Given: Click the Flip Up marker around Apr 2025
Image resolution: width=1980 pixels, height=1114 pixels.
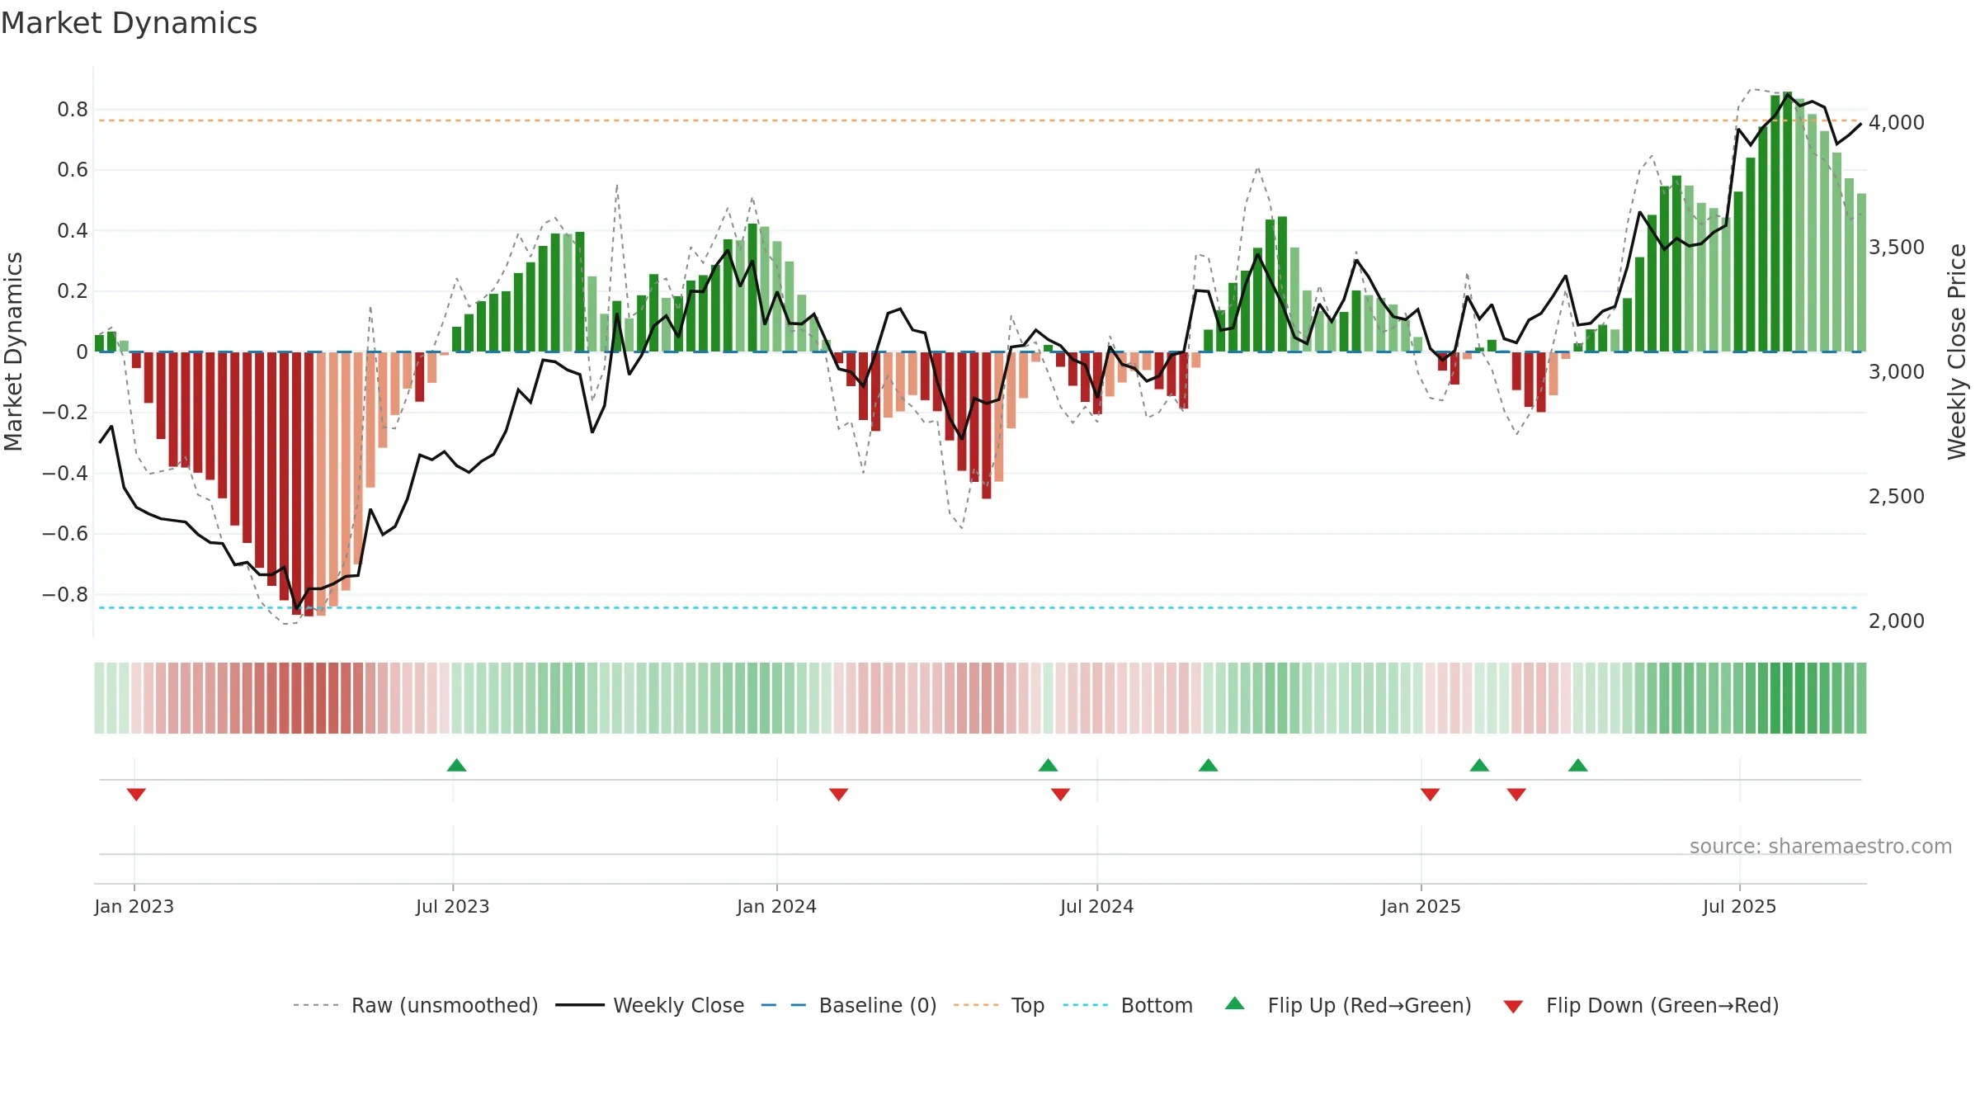Looking at the screenshot, I should coord(1577,765).
